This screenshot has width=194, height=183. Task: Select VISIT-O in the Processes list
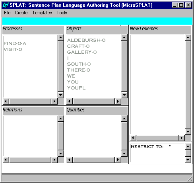[13, 49]
